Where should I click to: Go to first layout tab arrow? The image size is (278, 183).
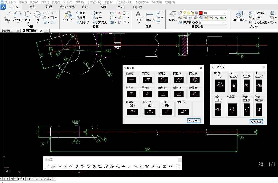1,179
